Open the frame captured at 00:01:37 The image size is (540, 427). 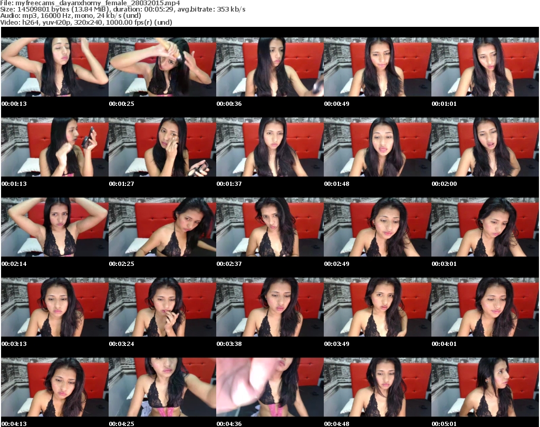click(x=269, y=147)
